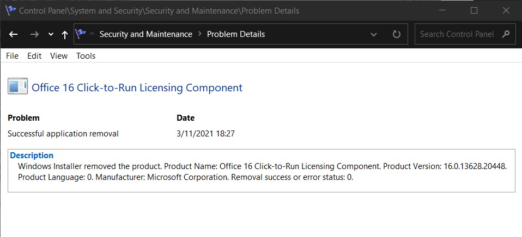Open the Edit menu

coord(34,56)
